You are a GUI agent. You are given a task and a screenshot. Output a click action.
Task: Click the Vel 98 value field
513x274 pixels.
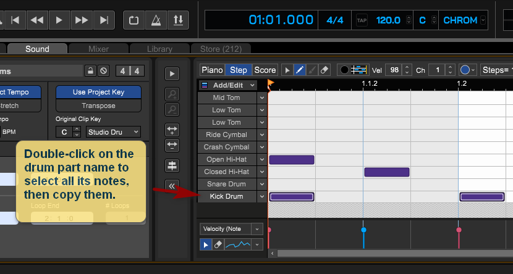[394, 70]
